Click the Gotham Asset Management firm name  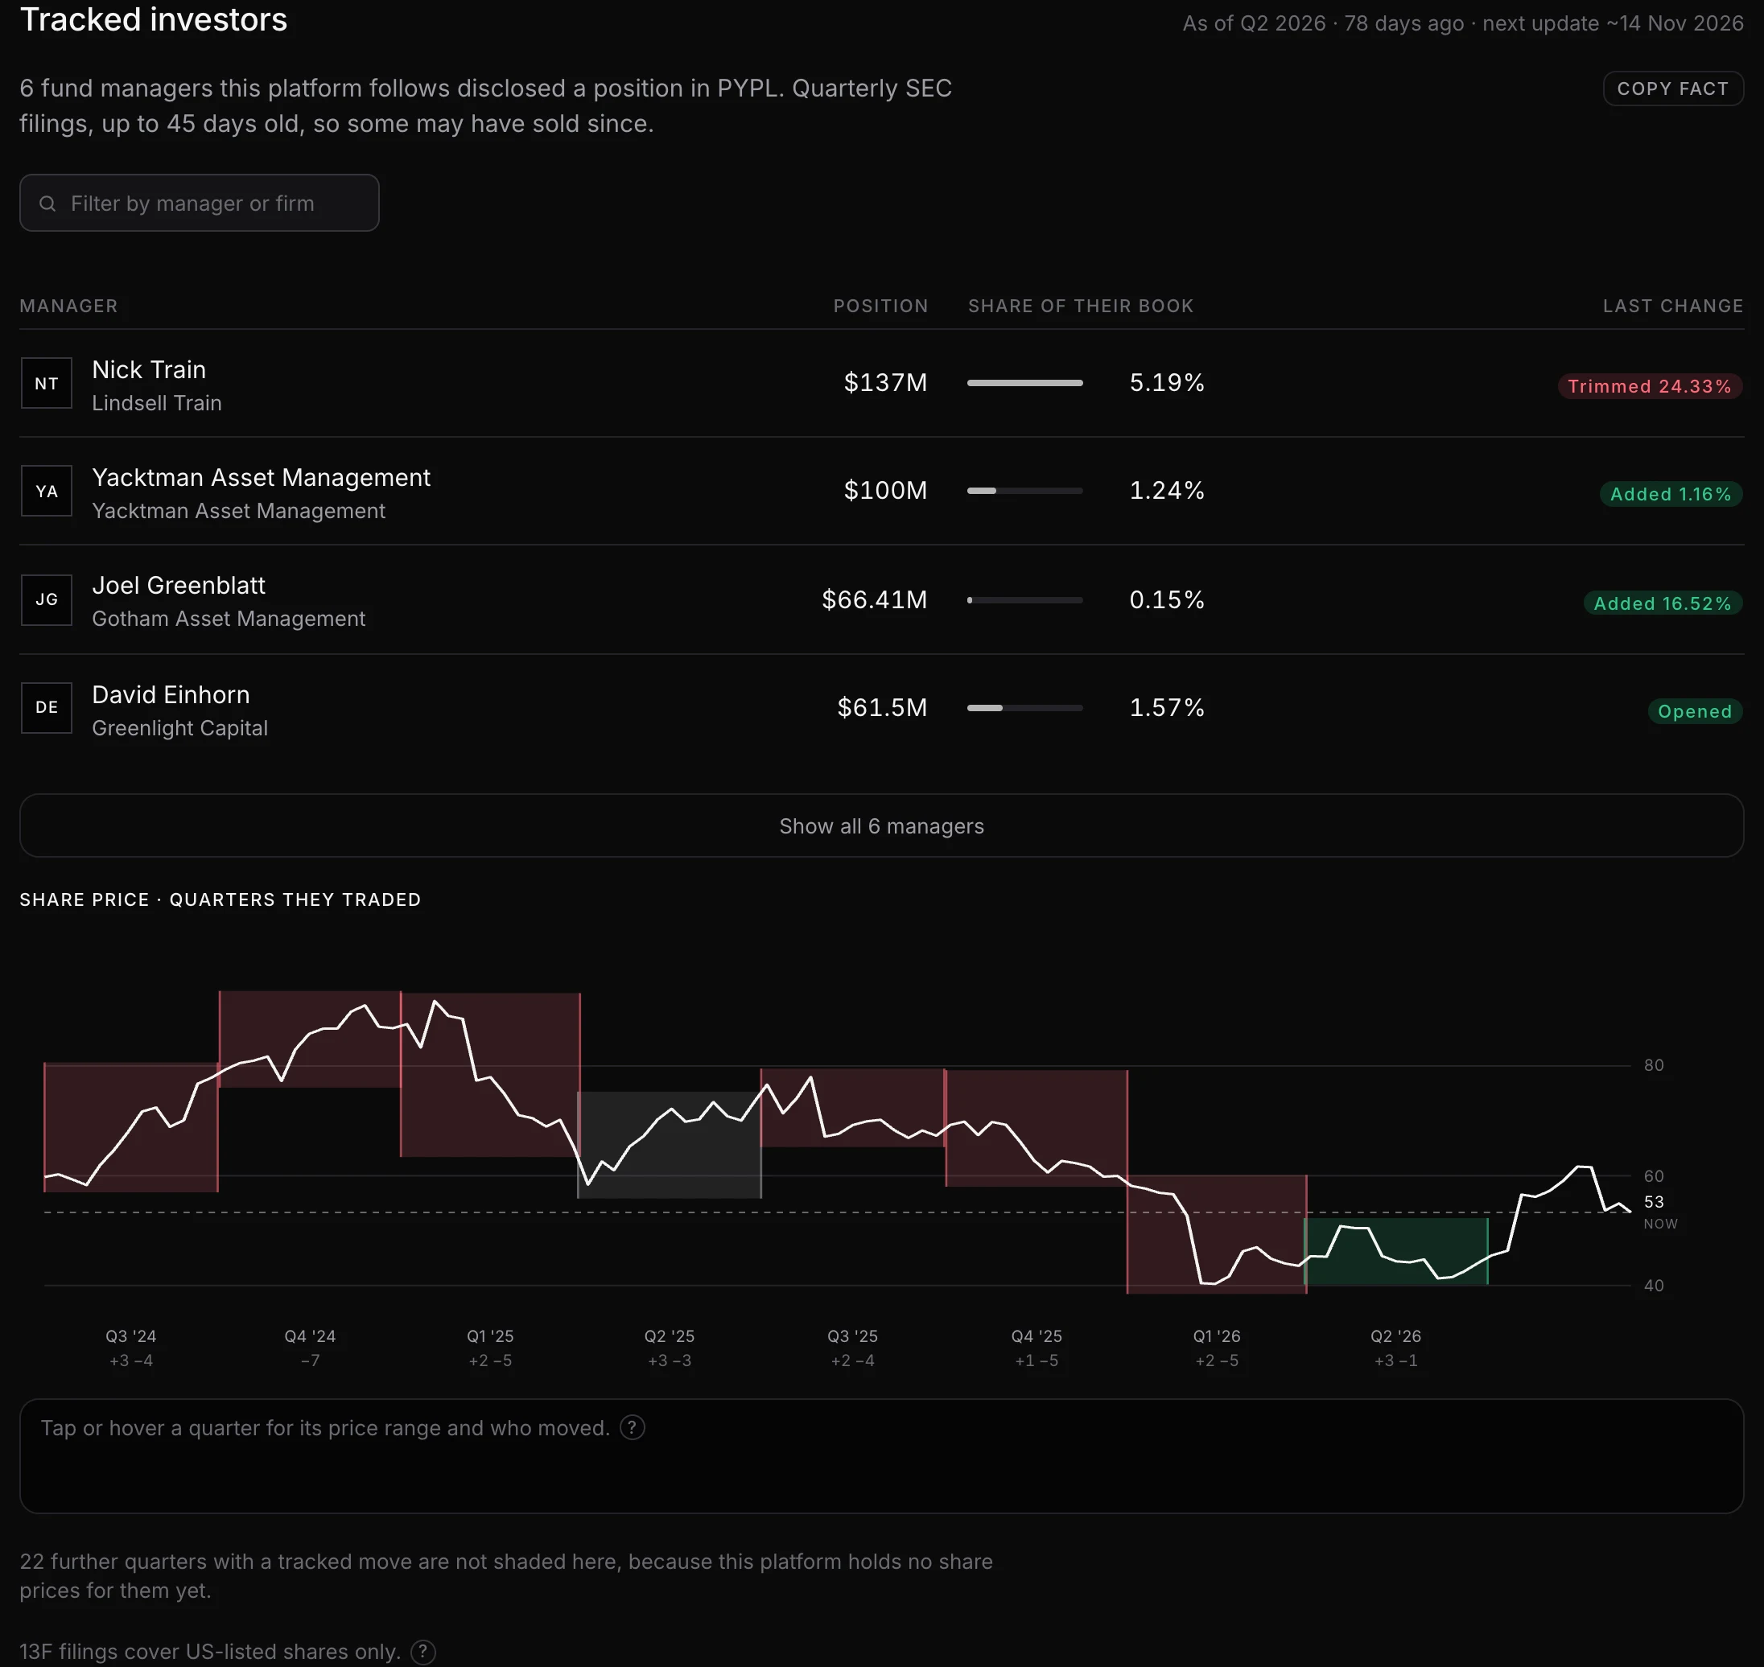(x=229, y=619)
